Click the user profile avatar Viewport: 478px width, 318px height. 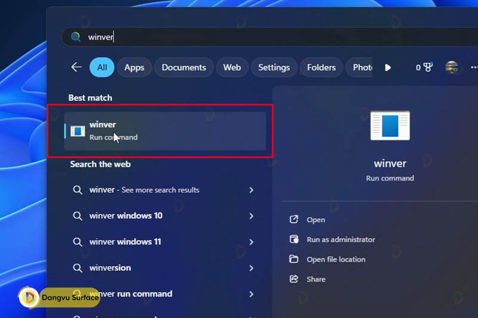point(452,67)
